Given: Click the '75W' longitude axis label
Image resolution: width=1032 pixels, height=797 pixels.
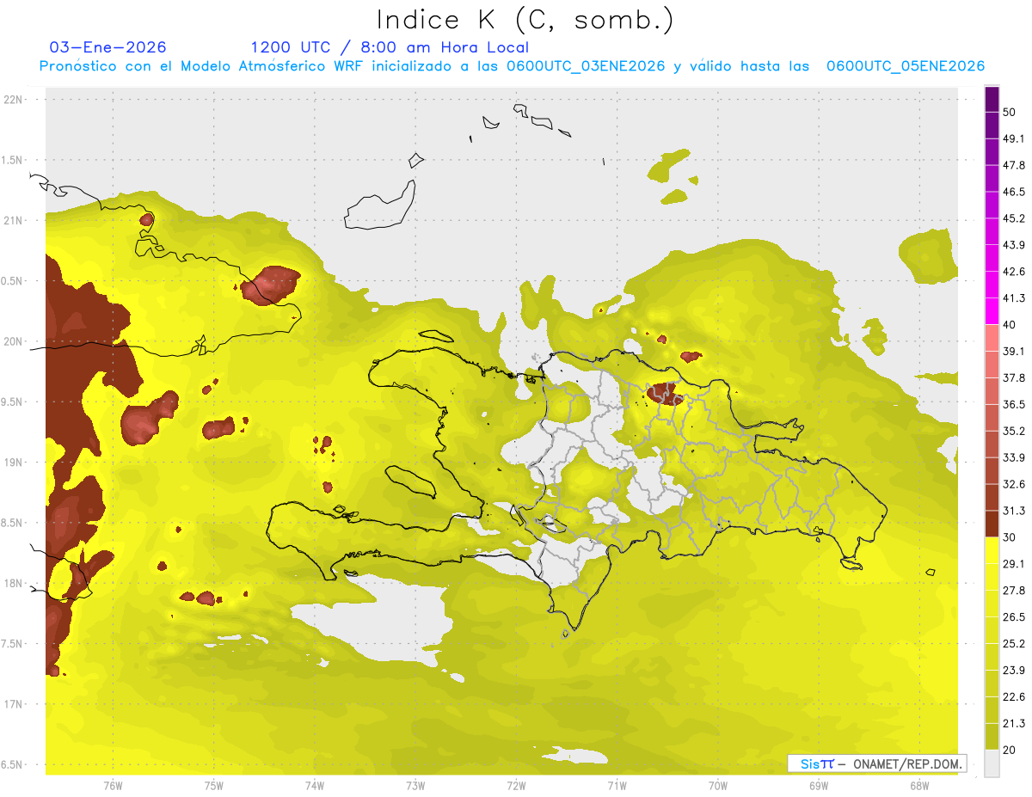Looking at the screenshot, I should (214, 785).
